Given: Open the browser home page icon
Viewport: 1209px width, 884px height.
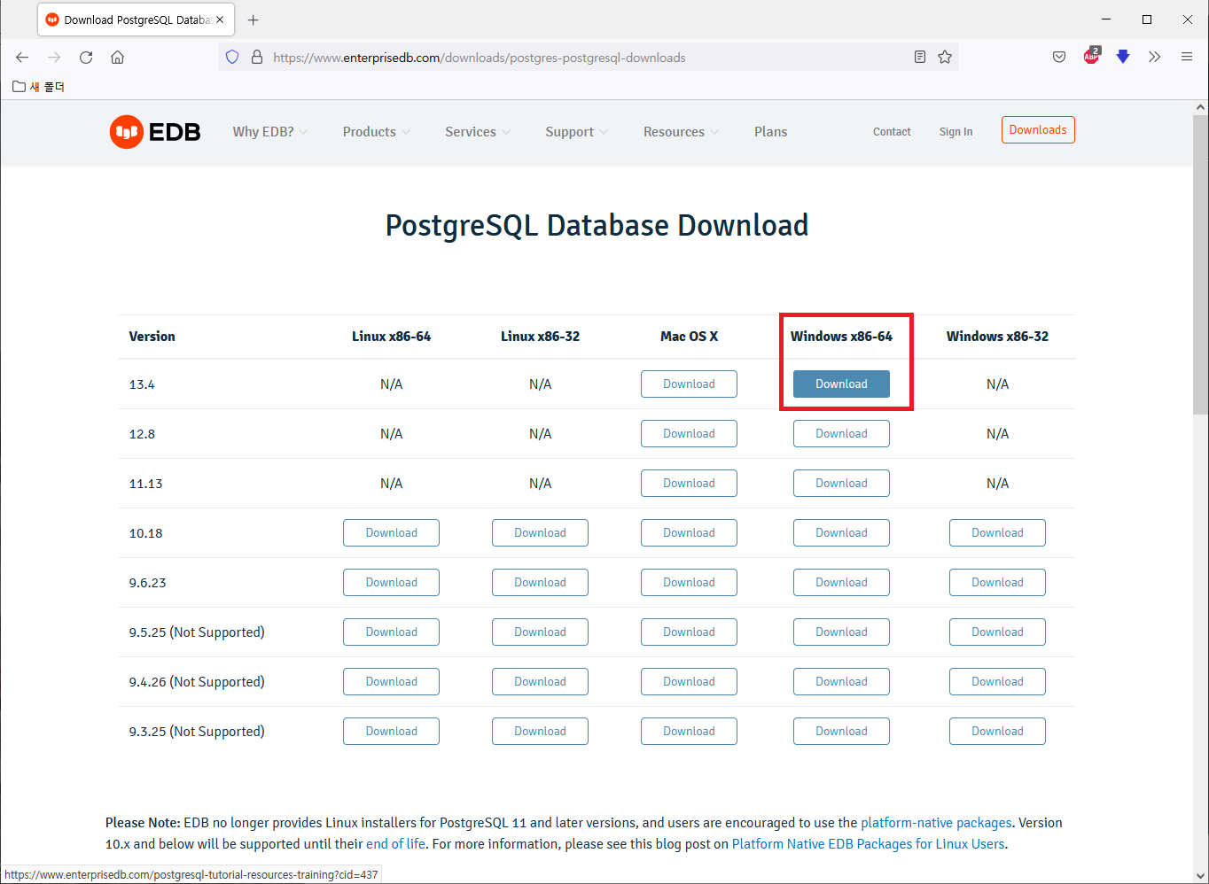Looking at the screenshot, I should [x=117, y=58].
